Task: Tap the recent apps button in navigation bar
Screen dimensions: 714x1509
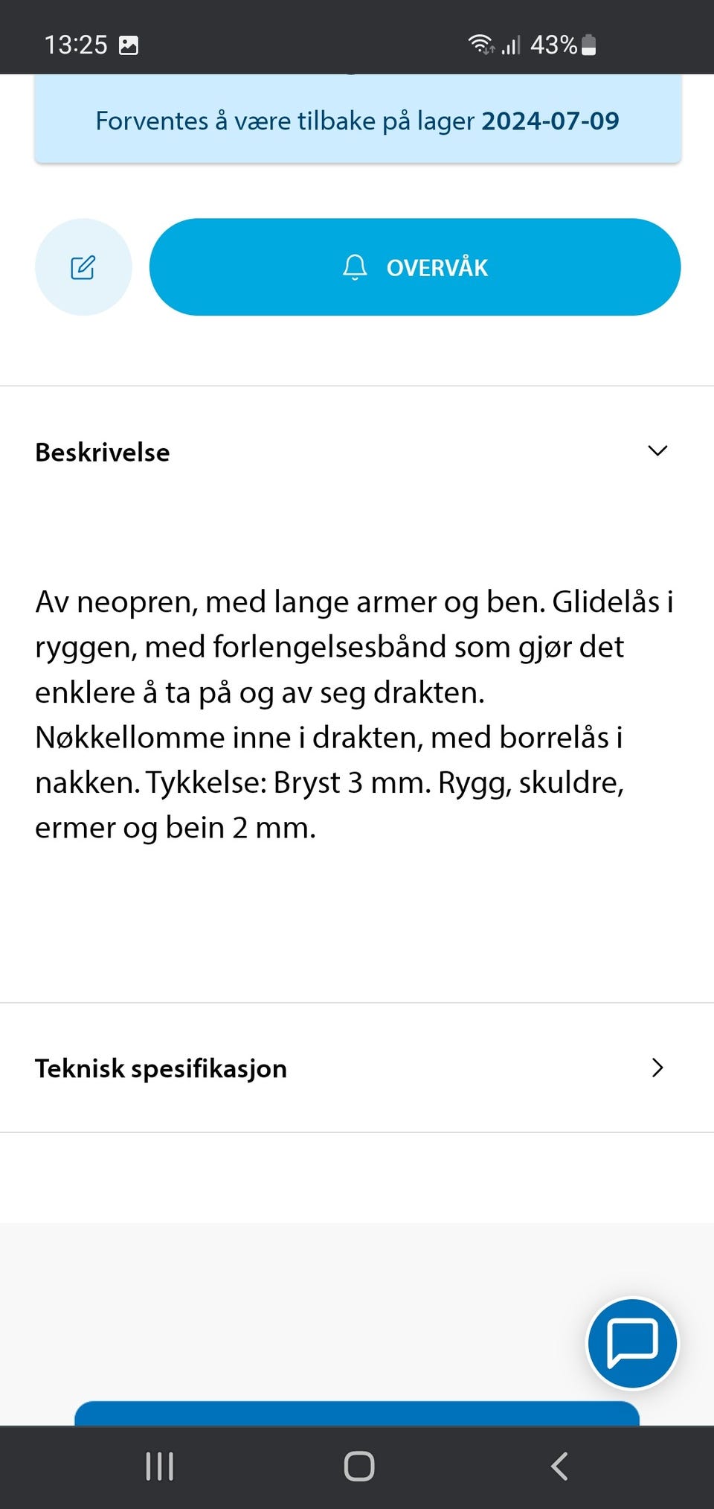Action: point(158,1466)
